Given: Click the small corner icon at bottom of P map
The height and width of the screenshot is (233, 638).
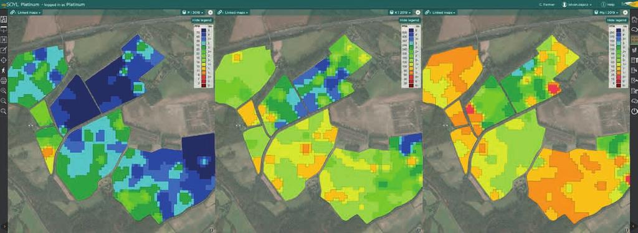Looking at the screenshot, I should [x=212, y=230].
